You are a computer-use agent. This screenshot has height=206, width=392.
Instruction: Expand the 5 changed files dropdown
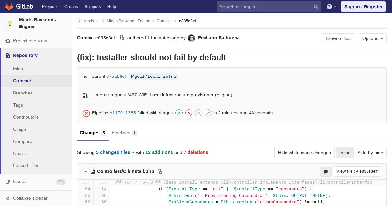point(115,152)
